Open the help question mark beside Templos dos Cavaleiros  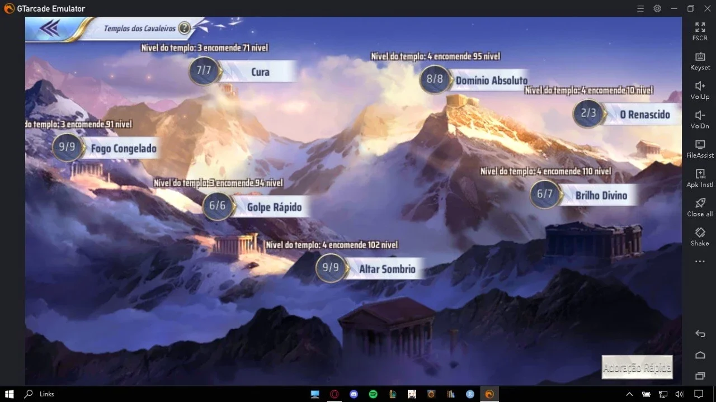184,29
